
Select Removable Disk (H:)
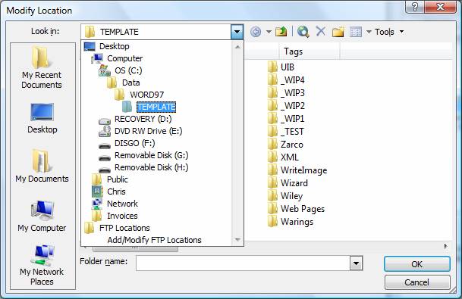pyautogui.click(x=143, y=167)
